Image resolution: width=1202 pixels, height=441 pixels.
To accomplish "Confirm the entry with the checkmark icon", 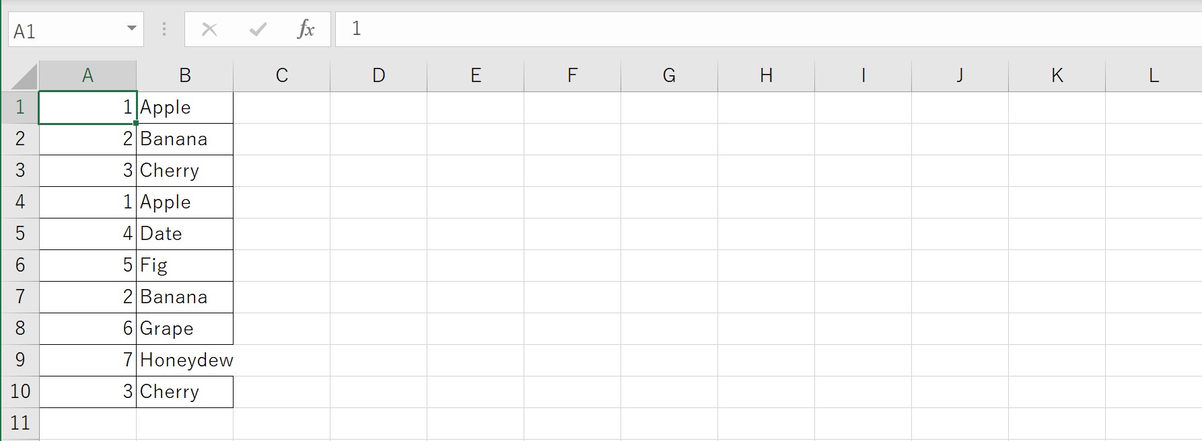I will tap(258, 29).
